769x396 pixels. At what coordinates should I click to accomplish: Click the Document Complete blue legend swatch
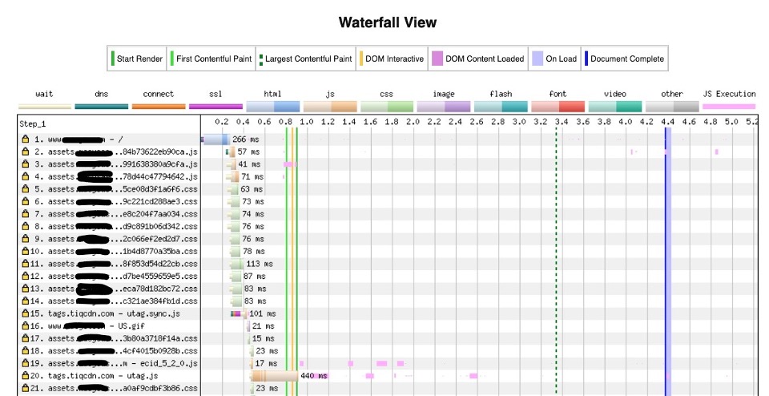point(586,59)
